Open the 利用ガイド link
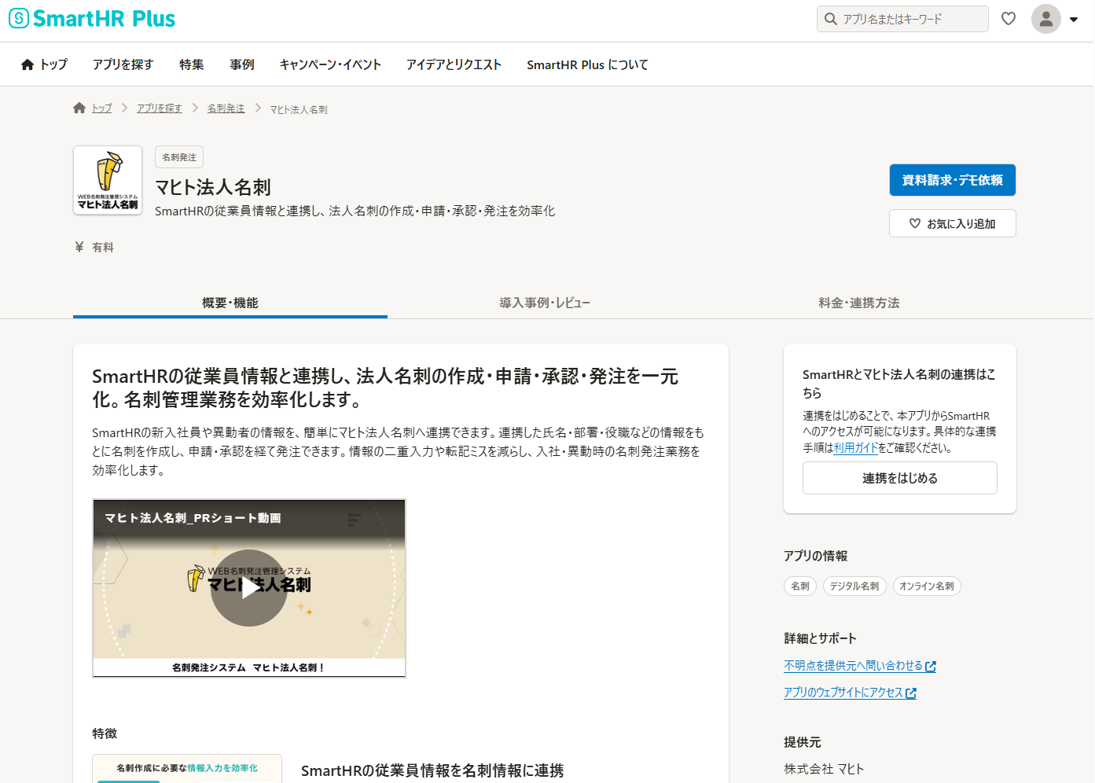The height and width of the screenshot is (783, 1095). pos(856,447)
